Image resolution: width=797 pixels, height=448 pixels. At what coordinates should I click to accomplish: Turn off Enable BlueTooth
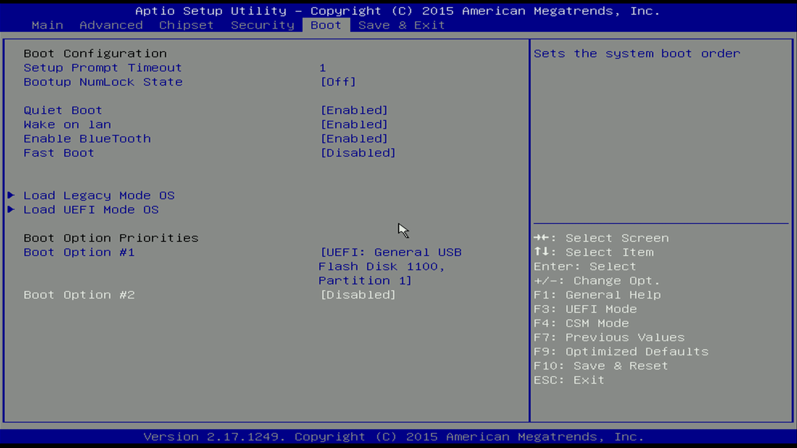[354, 139]
